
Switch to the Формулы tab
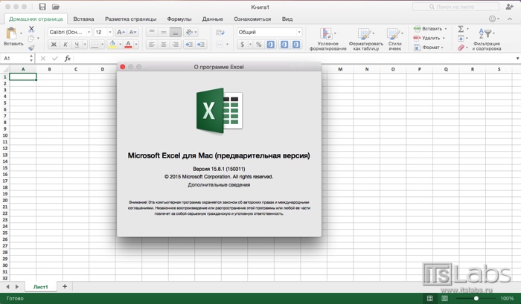(179, 19)
